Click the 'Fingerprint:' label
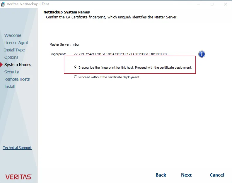232x183 pixels. click(x=58, y=54)
